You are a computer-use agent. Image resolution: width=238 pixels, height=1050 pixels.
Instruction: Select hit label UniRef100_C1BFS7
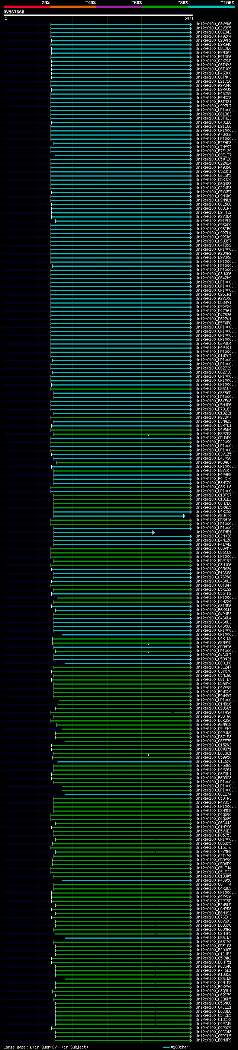(x=213, y=495)
